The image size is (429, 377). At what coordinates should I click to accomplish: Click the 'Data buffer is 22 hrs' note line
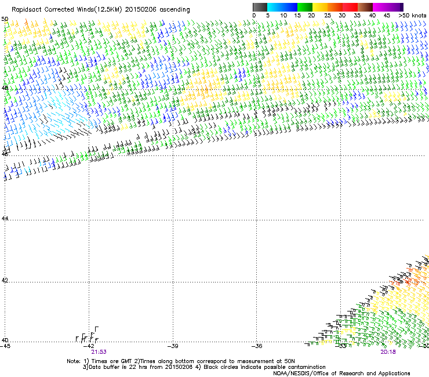click(204, 367)
